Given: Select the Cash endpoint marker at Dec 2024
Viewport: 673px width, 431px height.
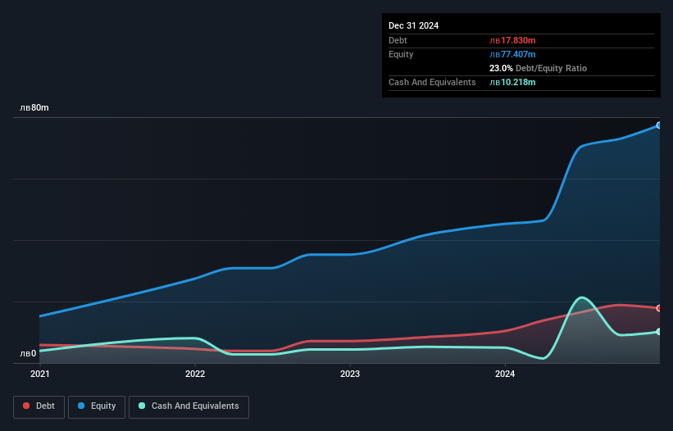Looking at the screenshot, I should [x=659, y=332].
